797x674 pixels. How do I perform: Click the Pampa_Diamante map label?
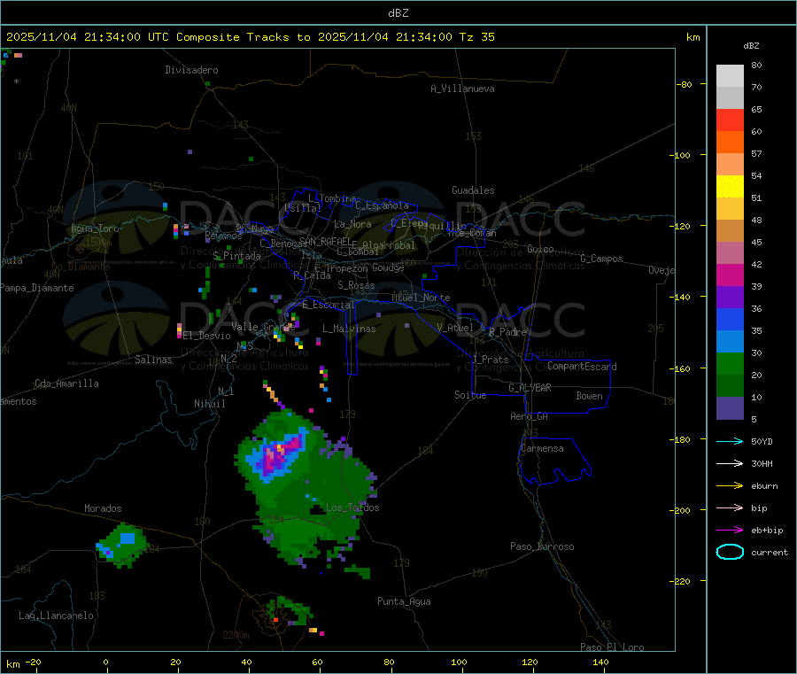(x=36, y=288)
